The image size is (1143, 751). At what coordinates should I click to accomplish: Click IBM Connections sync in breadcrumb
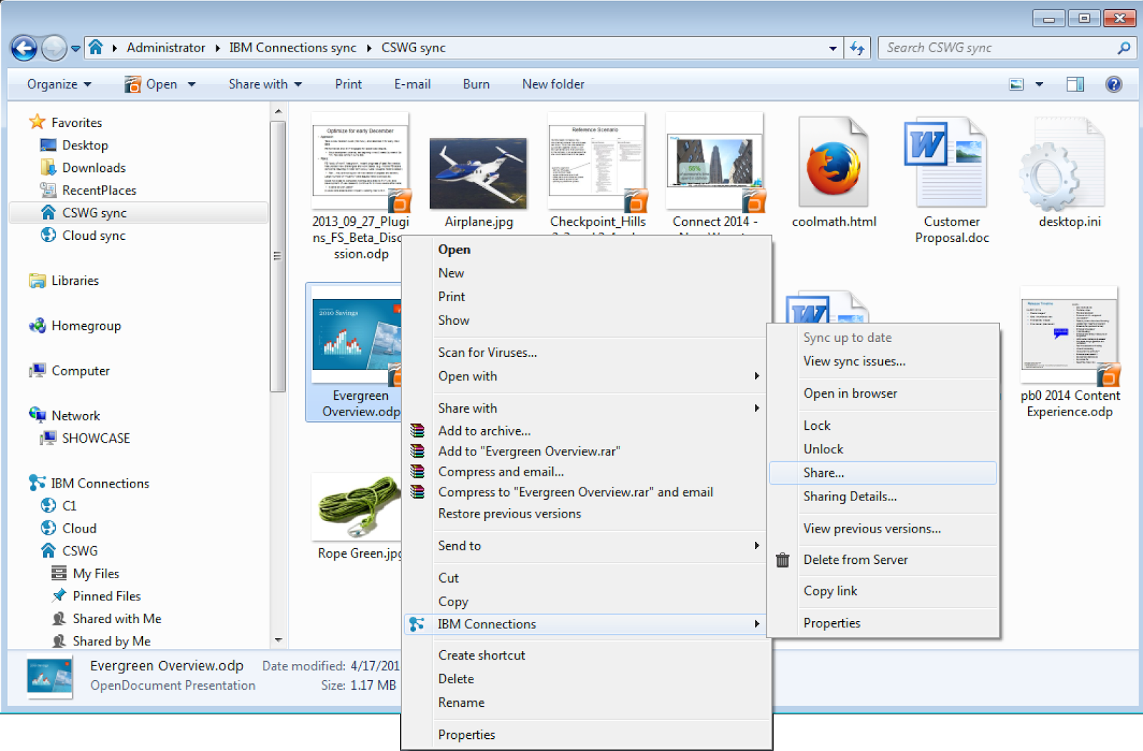click(293, 48)
